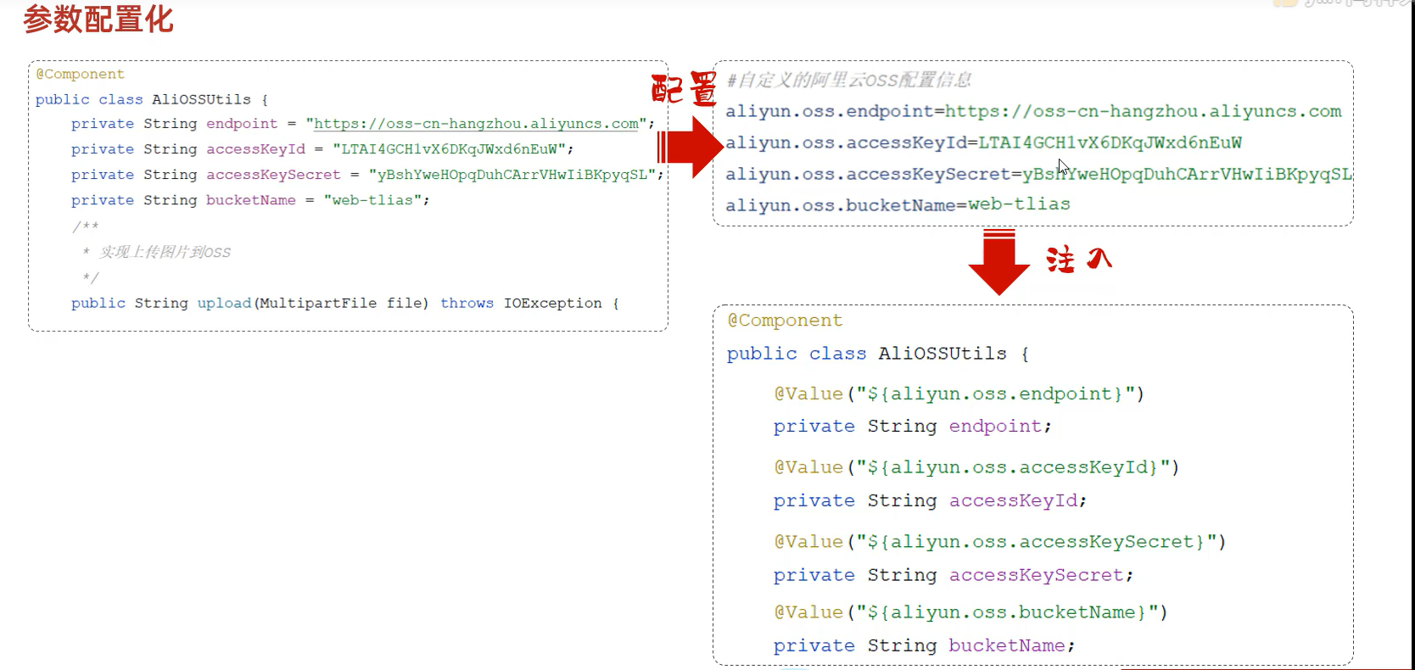
Task: Click @Value("${aliyun.oss.accessKeySecret}") annotation
Action: (999, 541)
